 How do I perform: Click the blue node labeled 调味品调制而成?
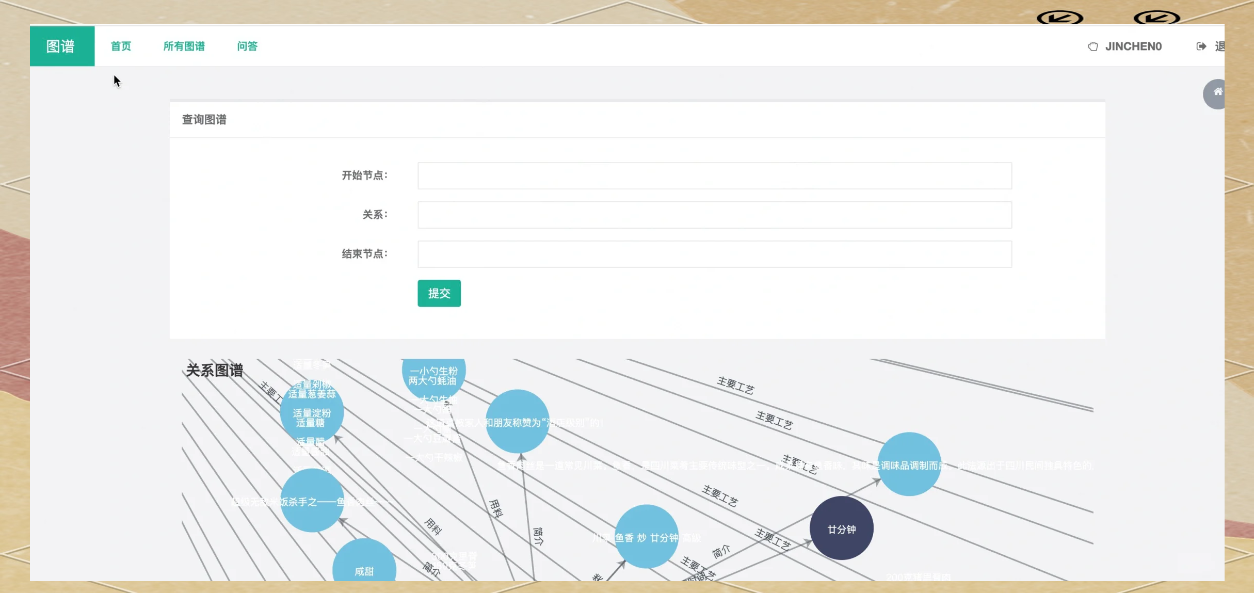click(909, 464)
